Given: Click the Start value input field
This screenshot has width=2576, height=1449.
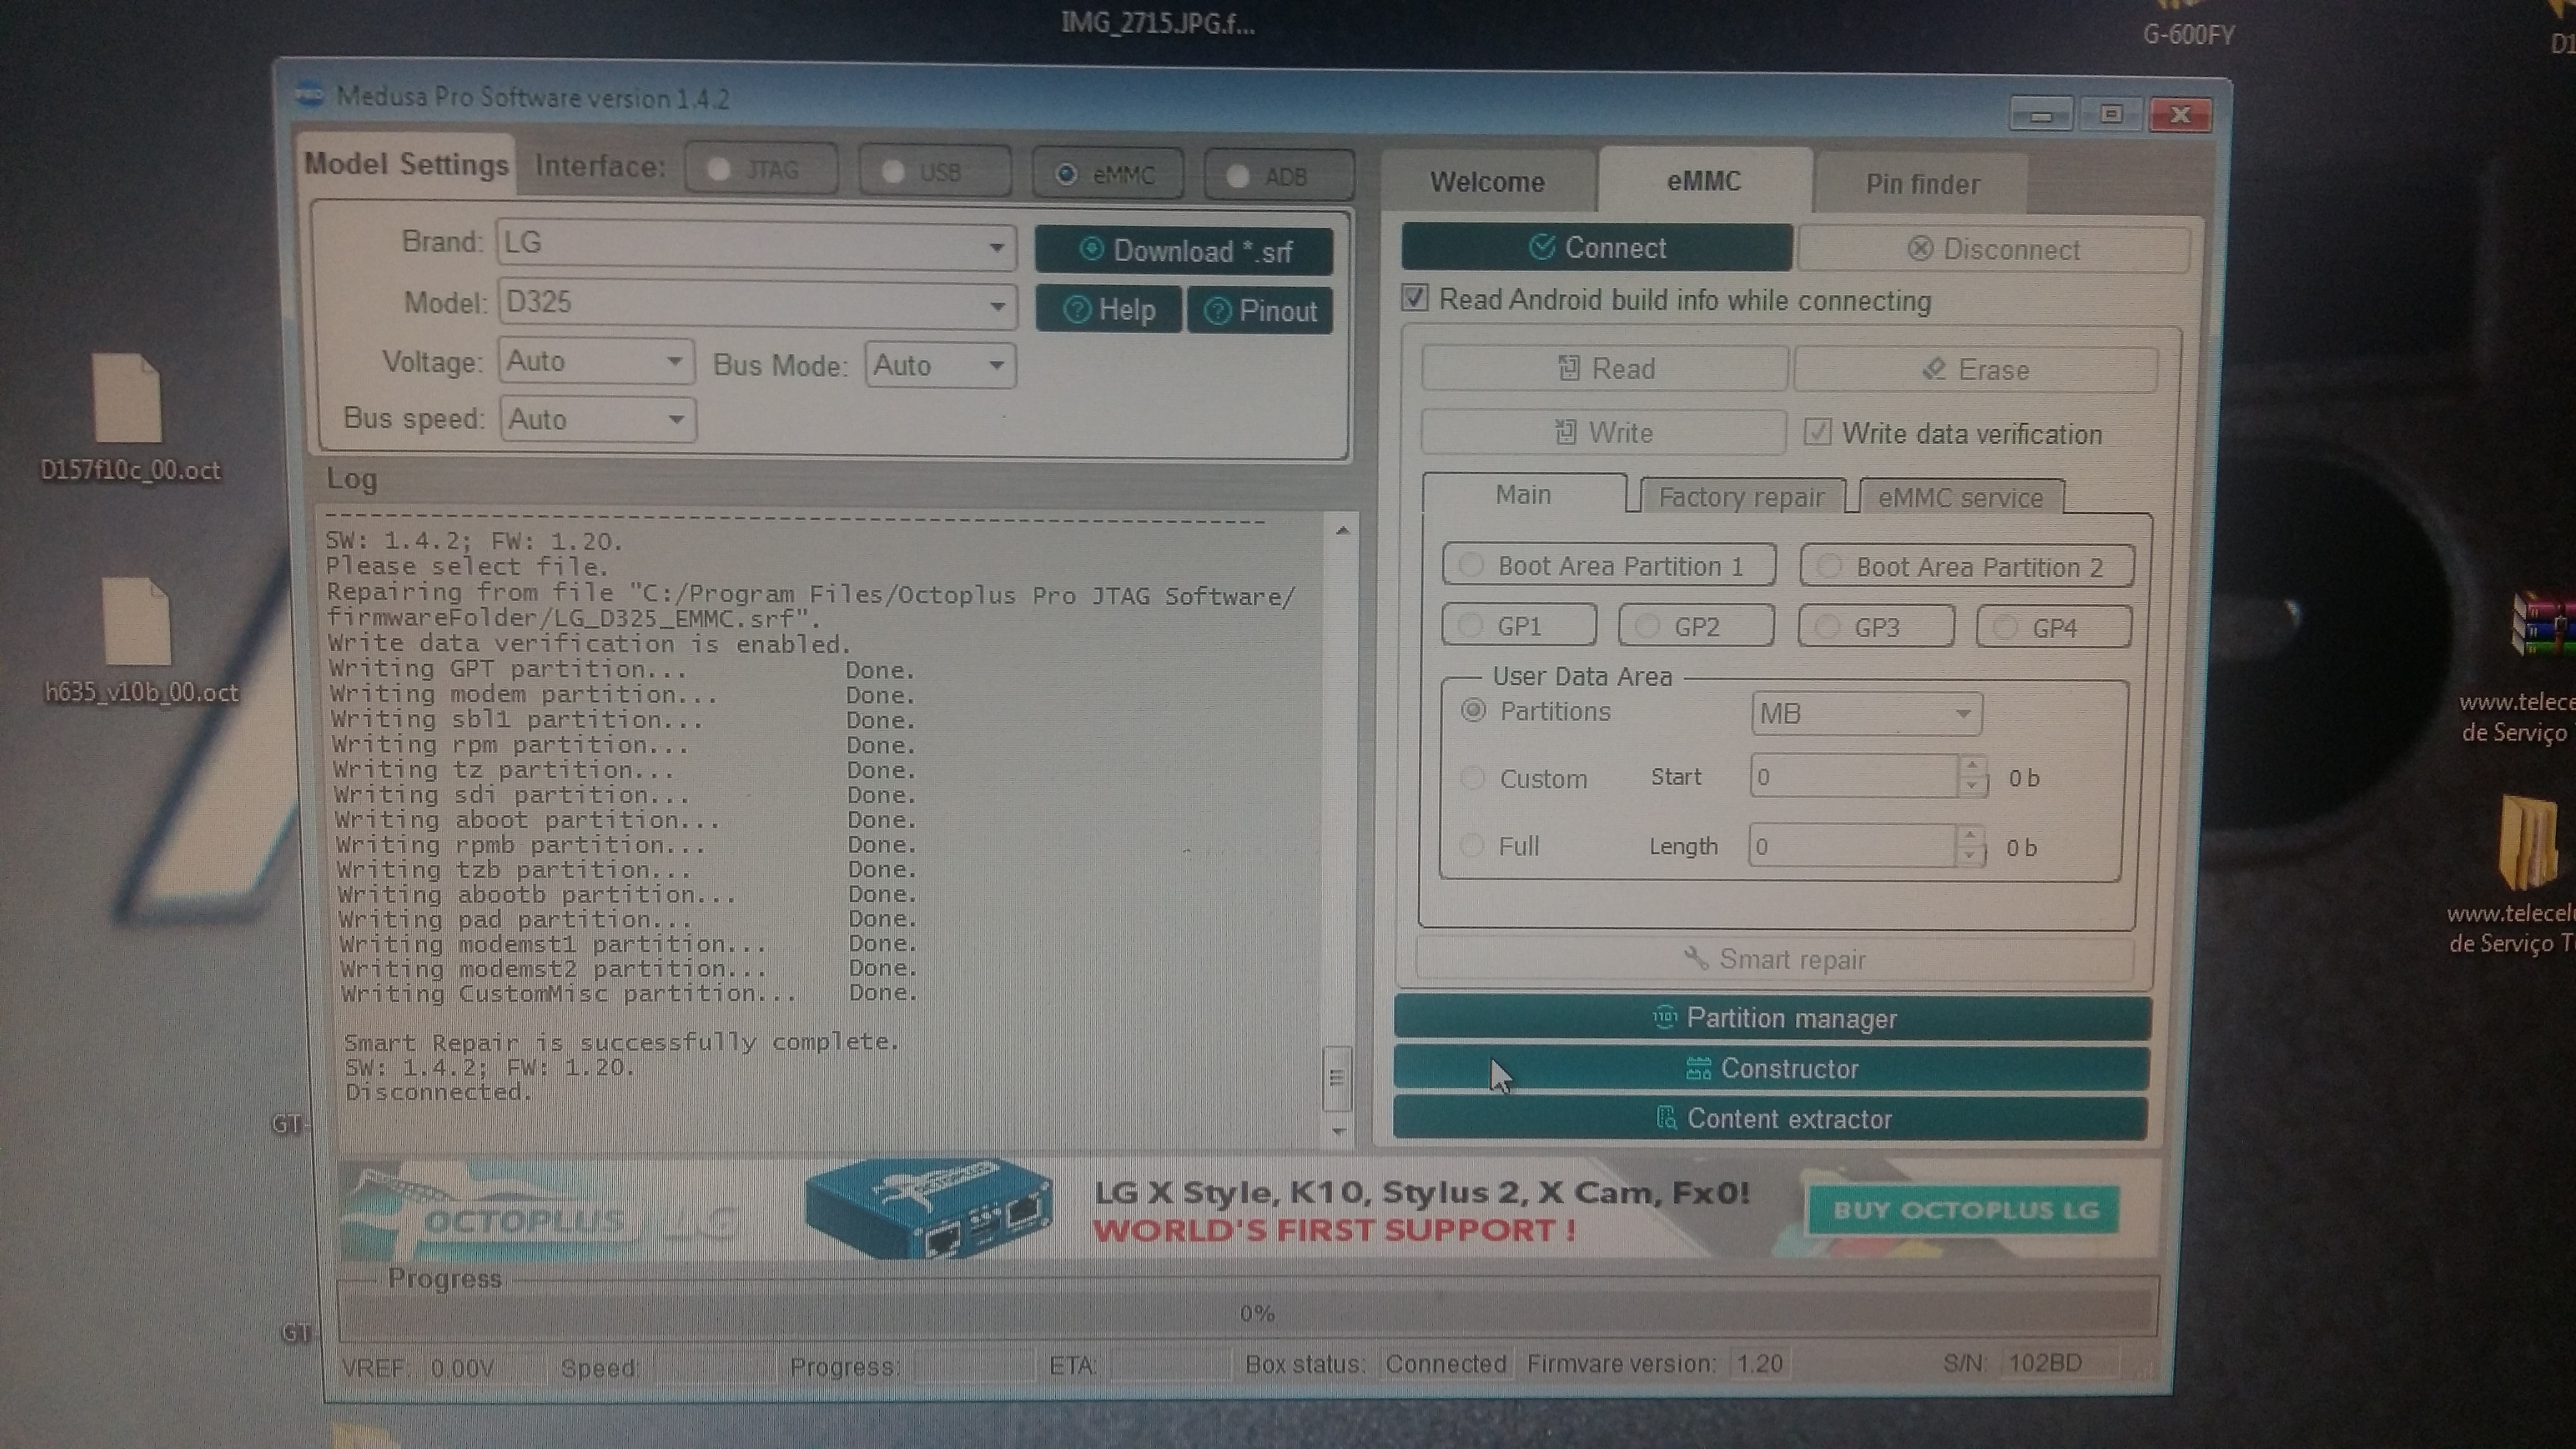Looking at the screenshot, I should coord(1854,777).
